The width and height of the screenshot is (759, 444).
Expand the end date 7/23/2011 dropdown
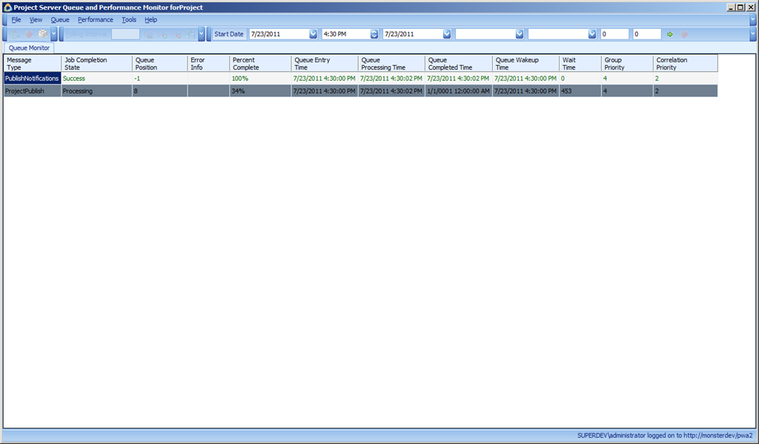(447, 34)
